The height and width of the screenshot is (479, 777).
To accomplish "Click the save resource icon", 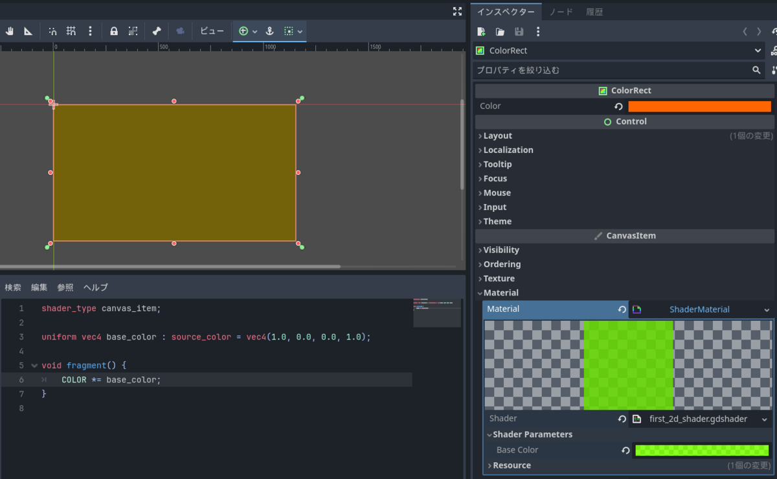I will [x=519, y=31].
